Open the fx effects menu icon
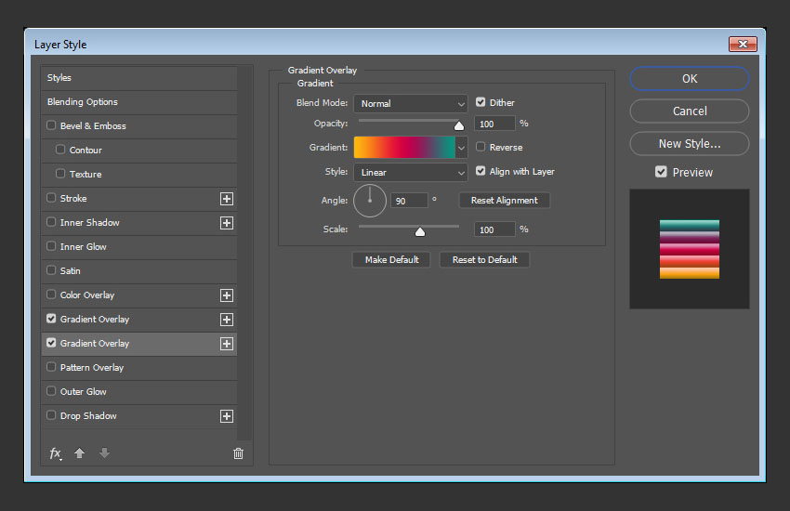Viewport: 790px width, 511px height. tap(56, 453)
